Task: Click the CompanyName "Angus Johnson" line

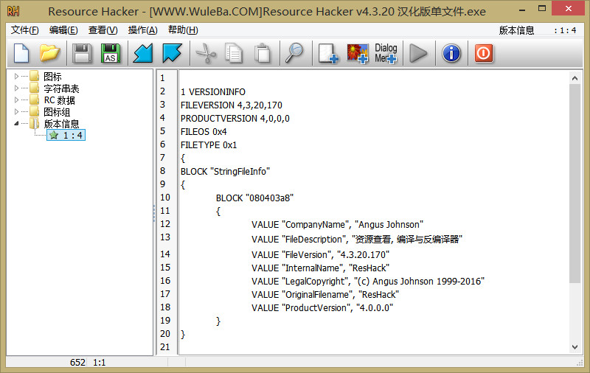Action: [x=338, y=225]
